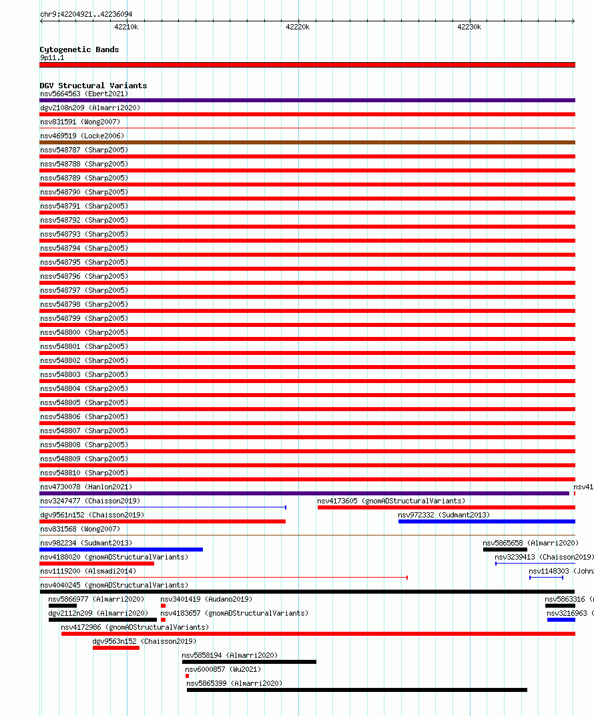This screenshot has height=716, width=594.
Task: Click the chr9:42204921..42236094 region label
Action: coord(86,14)
